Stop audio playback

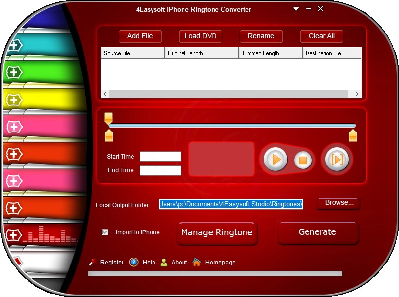click(303, 160)
